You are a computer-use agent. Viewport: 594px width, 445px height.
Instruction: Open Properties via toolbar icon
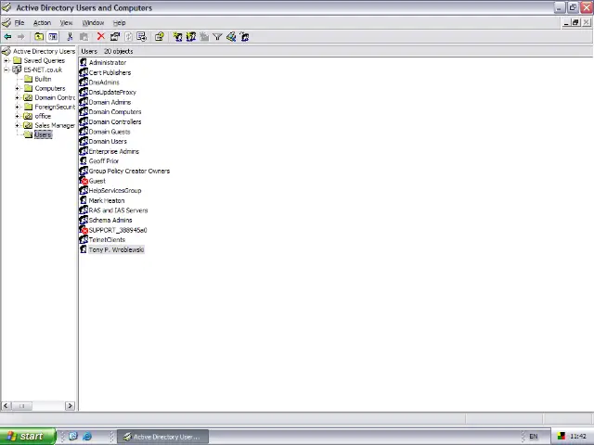pyautogui.click(x=115, y=37)
